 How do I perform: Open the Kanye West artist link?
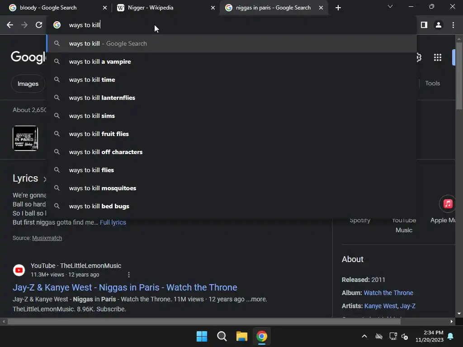pos(381,306)
